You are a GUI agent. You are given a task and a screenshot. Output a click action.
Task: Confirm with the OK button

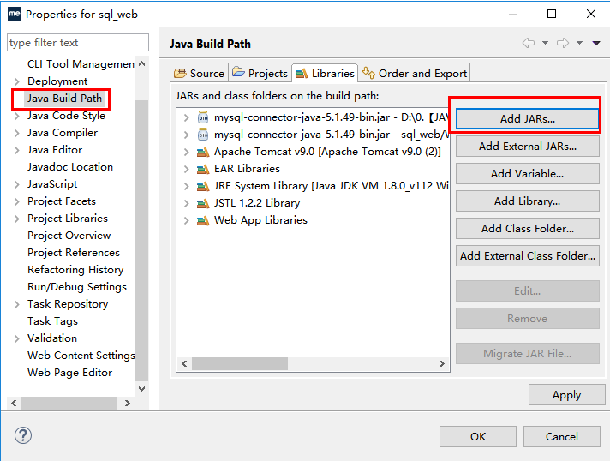click(x=478, y=436)
